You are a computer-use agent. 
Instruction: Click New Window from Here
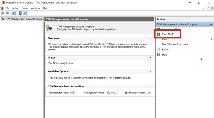(175, 44)
